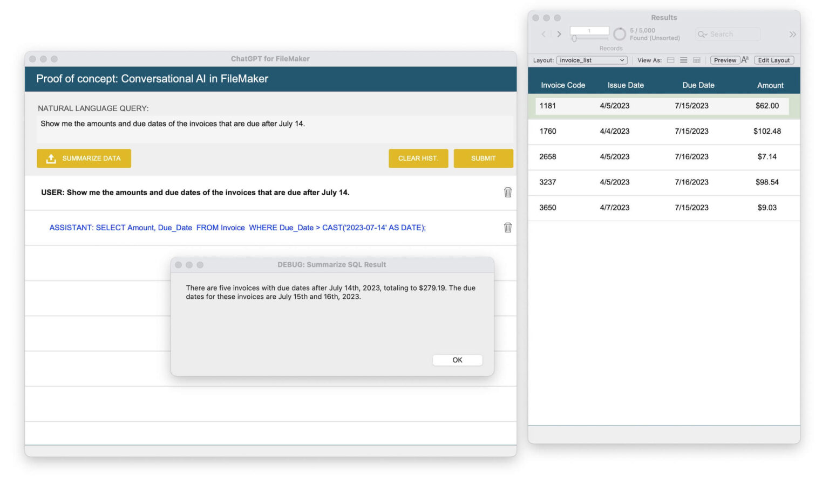Delete the ASSISTANT SQL response with trash icon
This screenshot has height=480, width=829.
[x=507, y=228]
